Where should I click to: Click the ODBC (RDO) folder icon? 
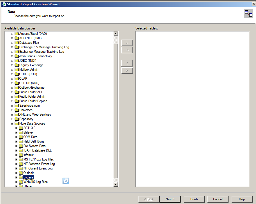point(17,74)
